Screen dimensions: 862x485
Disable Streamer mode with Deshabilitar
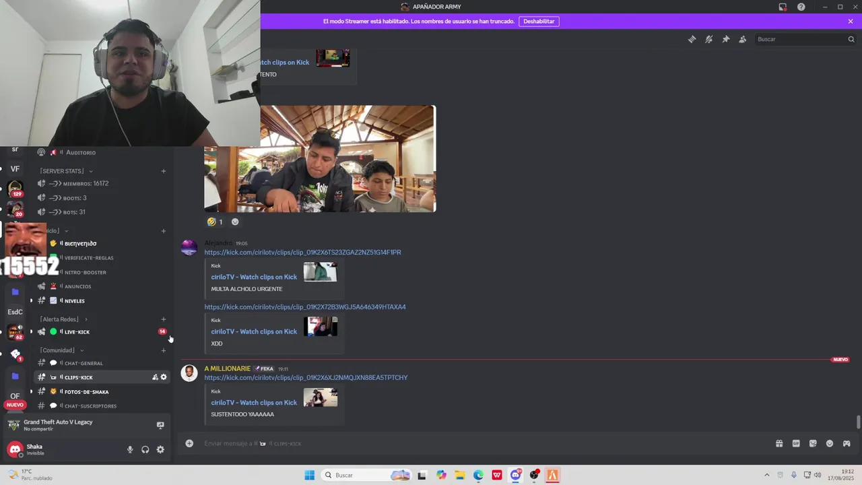[x=539, y=21]
